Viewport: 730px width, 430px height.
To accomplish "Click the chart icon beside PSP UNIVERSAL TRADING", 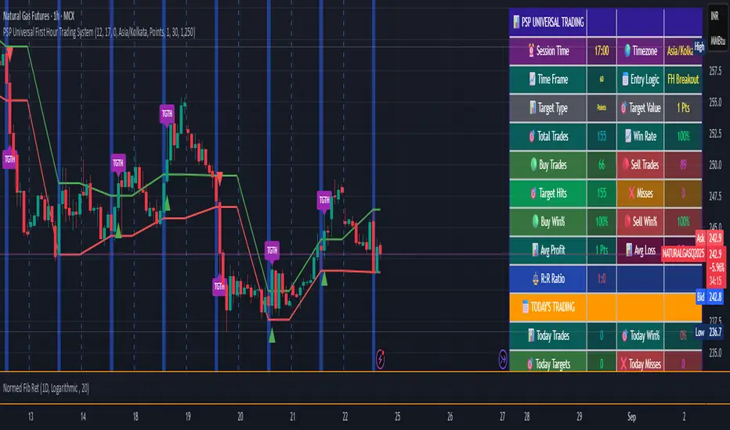I will tap(516, 22).
